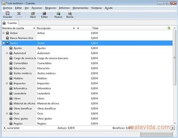Expand the Activo account tree
The width and height of the screenshot is (178, 138).
click(x=3, y=33)
